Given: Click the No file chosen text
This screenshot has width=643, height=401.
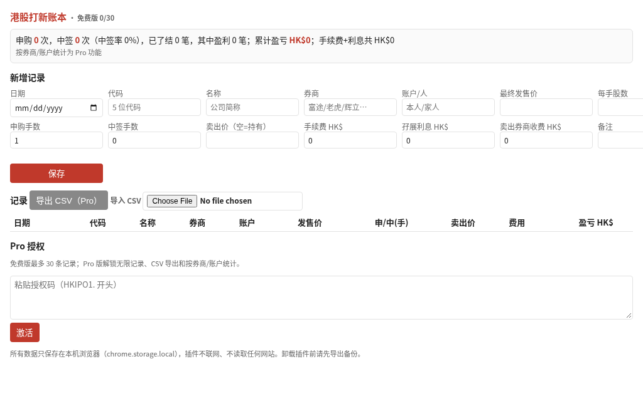Looking at the screenshot, I should point(226,201).
